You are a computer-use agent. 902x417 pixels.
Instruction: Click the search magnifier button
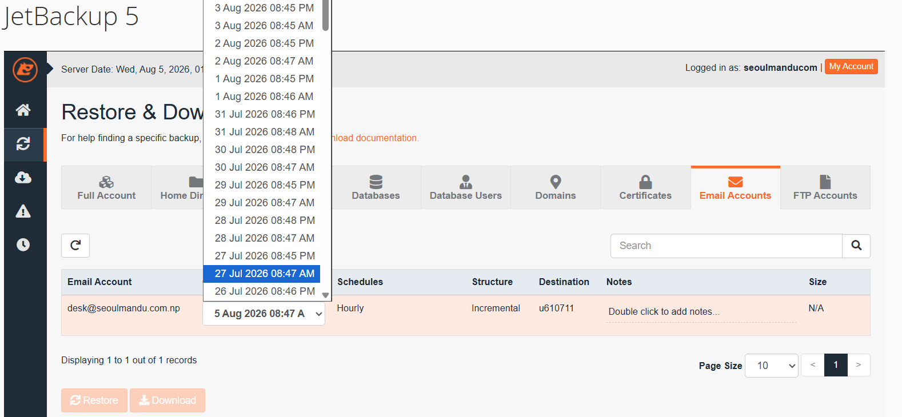click(x=856, y=246)
